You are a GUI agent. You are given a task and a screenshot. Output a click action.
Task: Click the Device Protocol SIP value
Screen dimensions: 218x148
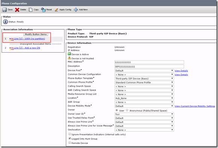pyautogui.click(x=91, y=37)
